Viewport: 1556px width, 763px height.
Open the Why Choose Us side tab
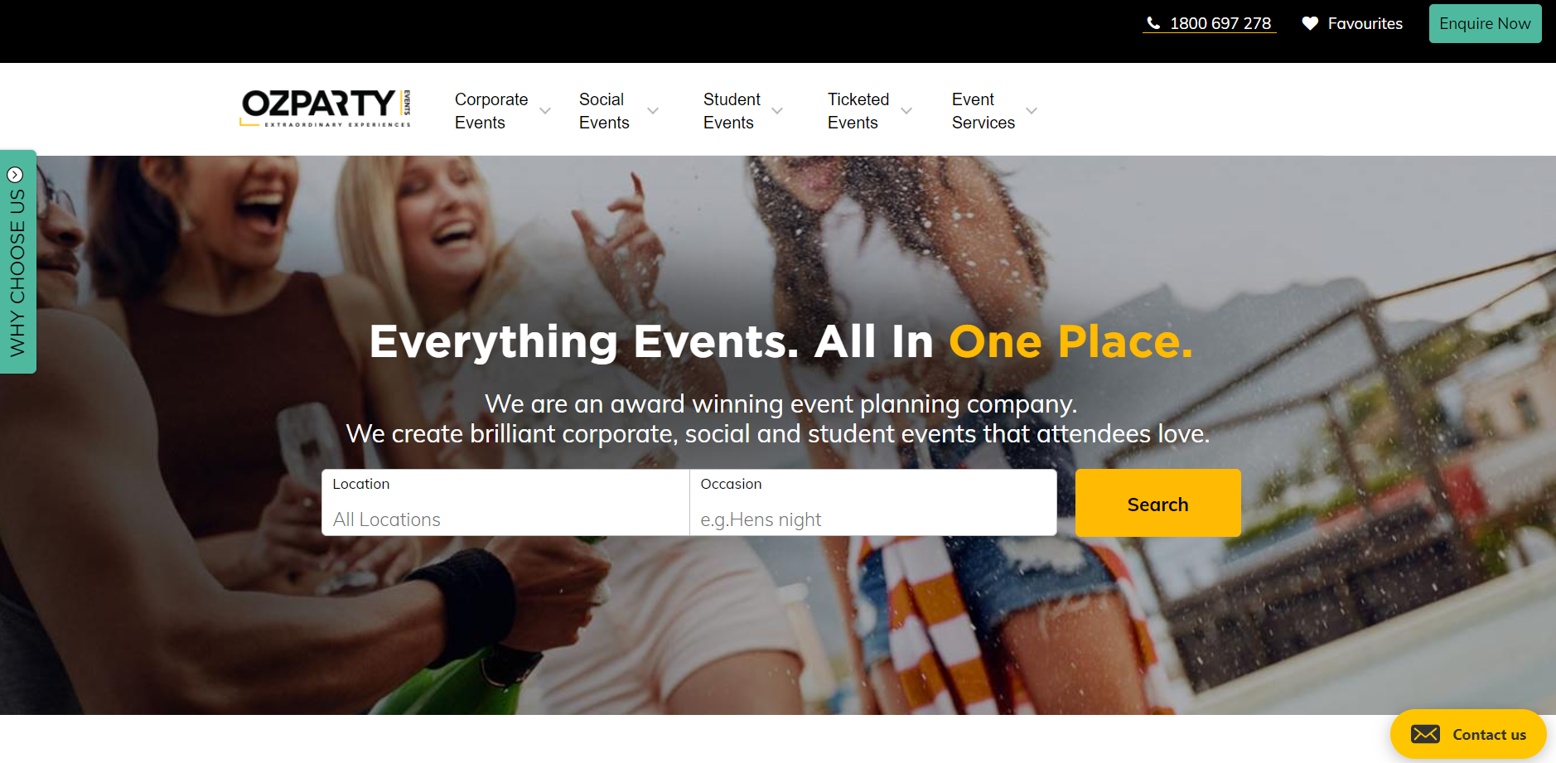coord(18,262)
